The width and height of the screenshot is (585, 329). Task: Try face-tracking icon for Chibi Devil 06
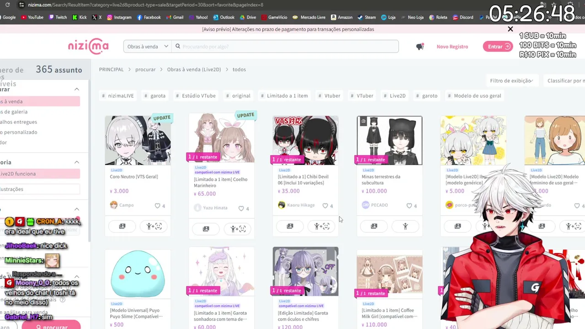pyautogui.click(x=322, y=226)
